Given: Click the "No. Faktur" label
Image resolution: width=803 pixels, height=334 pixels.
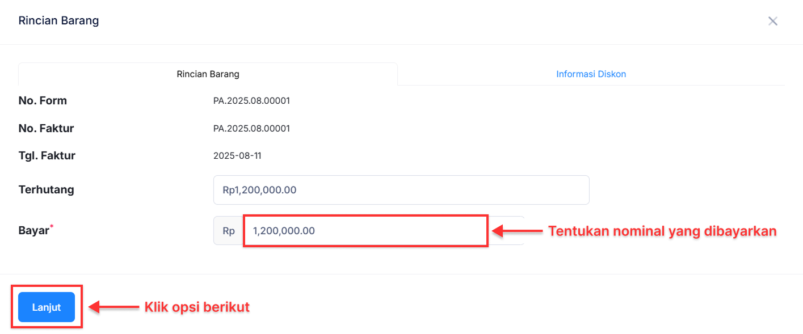Looking at the screenshot, I should 46,129.
